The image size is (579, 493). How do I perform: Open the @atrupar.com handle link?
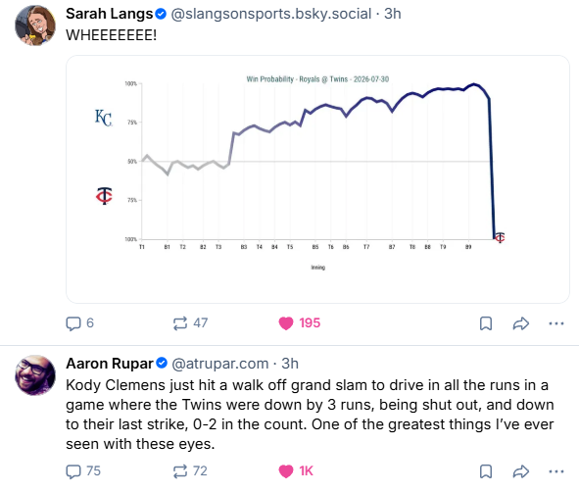click(x=220, y=364)
